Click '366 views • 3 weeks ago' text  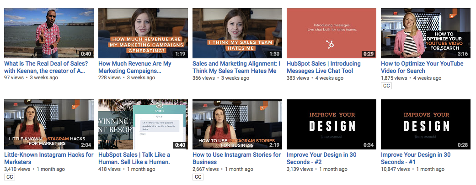pyautogui.click(x=221, y=77)
